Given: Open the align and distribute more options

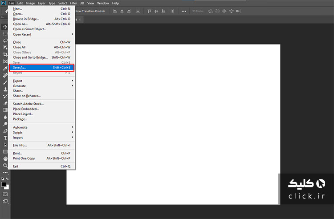Looking at the screenshot, I should (x=183, y=11).
